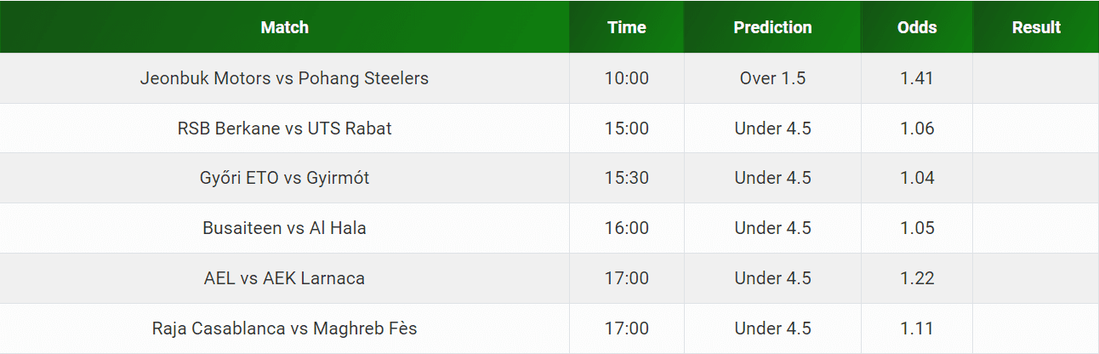Click the 16:00 time for Busaiteen match
The image size is (1099, 354).
[x=627, y=228]
